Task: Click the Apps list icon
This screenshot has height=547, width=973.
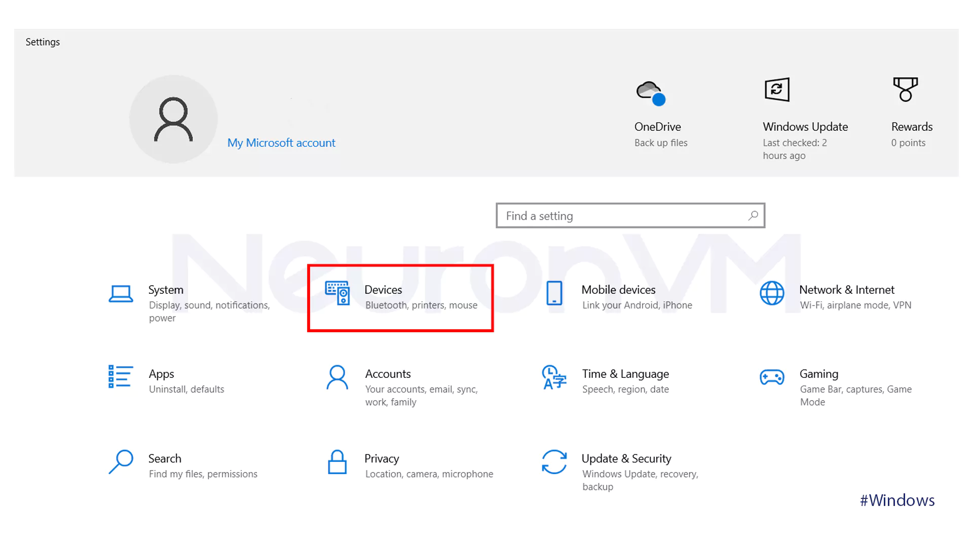Action: (121, 377)
